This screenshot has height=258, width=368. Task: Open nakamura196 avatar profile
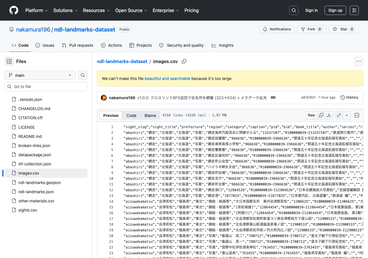[x=104, y=97]
